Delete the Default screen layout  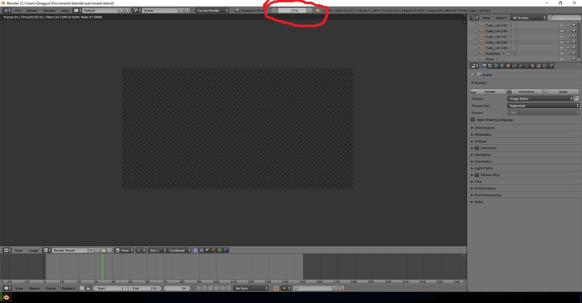pos(128,10)
